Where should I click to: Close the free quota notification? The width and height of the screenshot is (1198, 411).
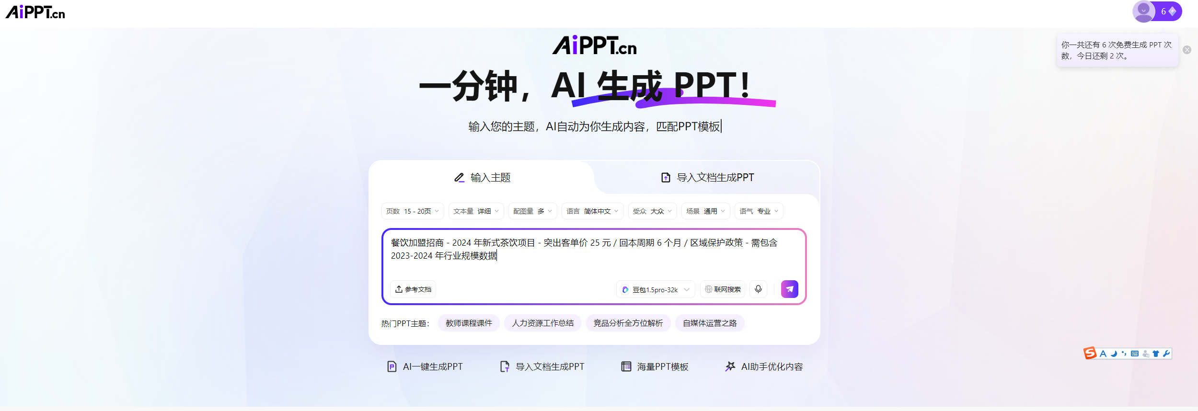point(1187,50)
